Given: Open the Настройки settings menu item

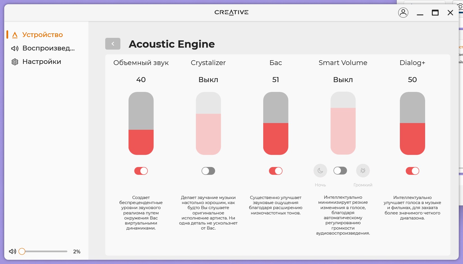Looking at the screenshot, I should click(42, 62).
